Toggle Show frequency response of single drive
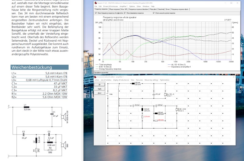 pos(96,13)
